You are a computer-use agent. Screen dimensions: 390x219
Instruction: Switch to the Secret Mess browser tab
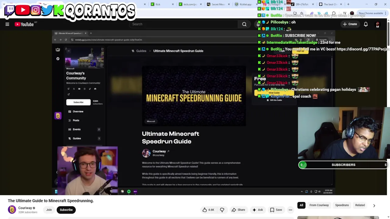click(218, 4)
